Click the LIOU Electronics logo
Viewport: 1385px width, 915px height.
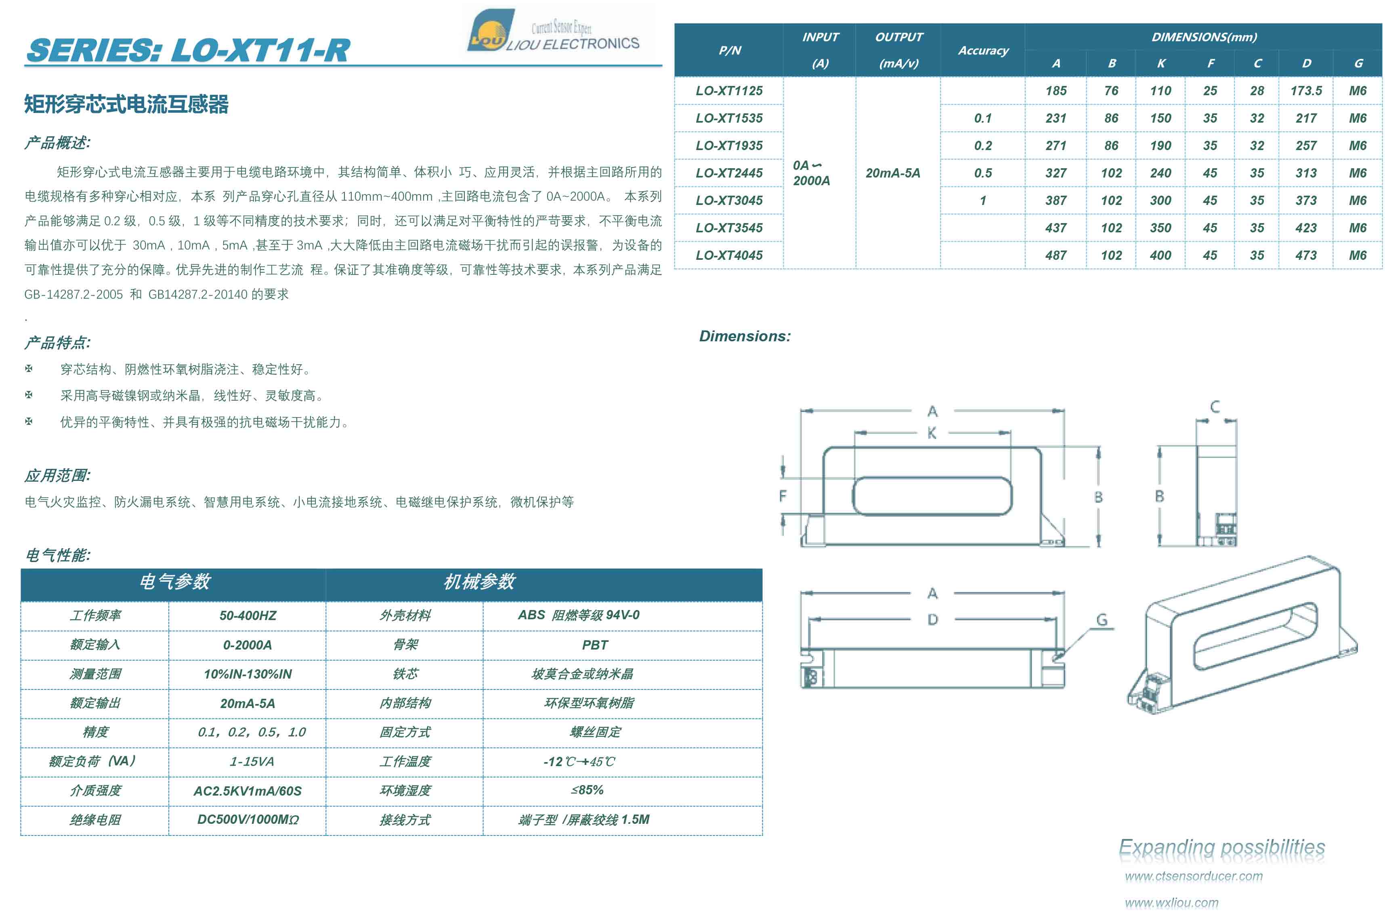click(x=554, y=30)
